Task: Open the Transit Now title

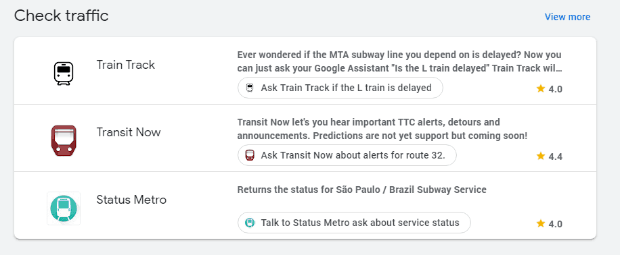Action: [x=129, y=132]
